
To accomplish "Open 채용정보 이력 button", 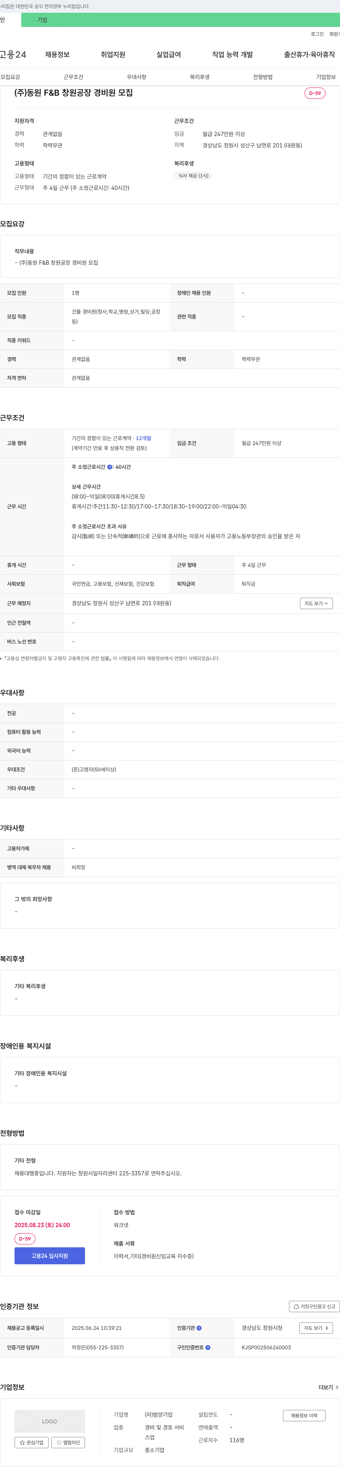I will coord(304,1416).
